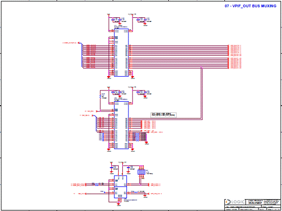The image size is (282, 211).
Task: Click the boxed note beside the middle IC
Action: pyautogui.click(x=163, y=114)
